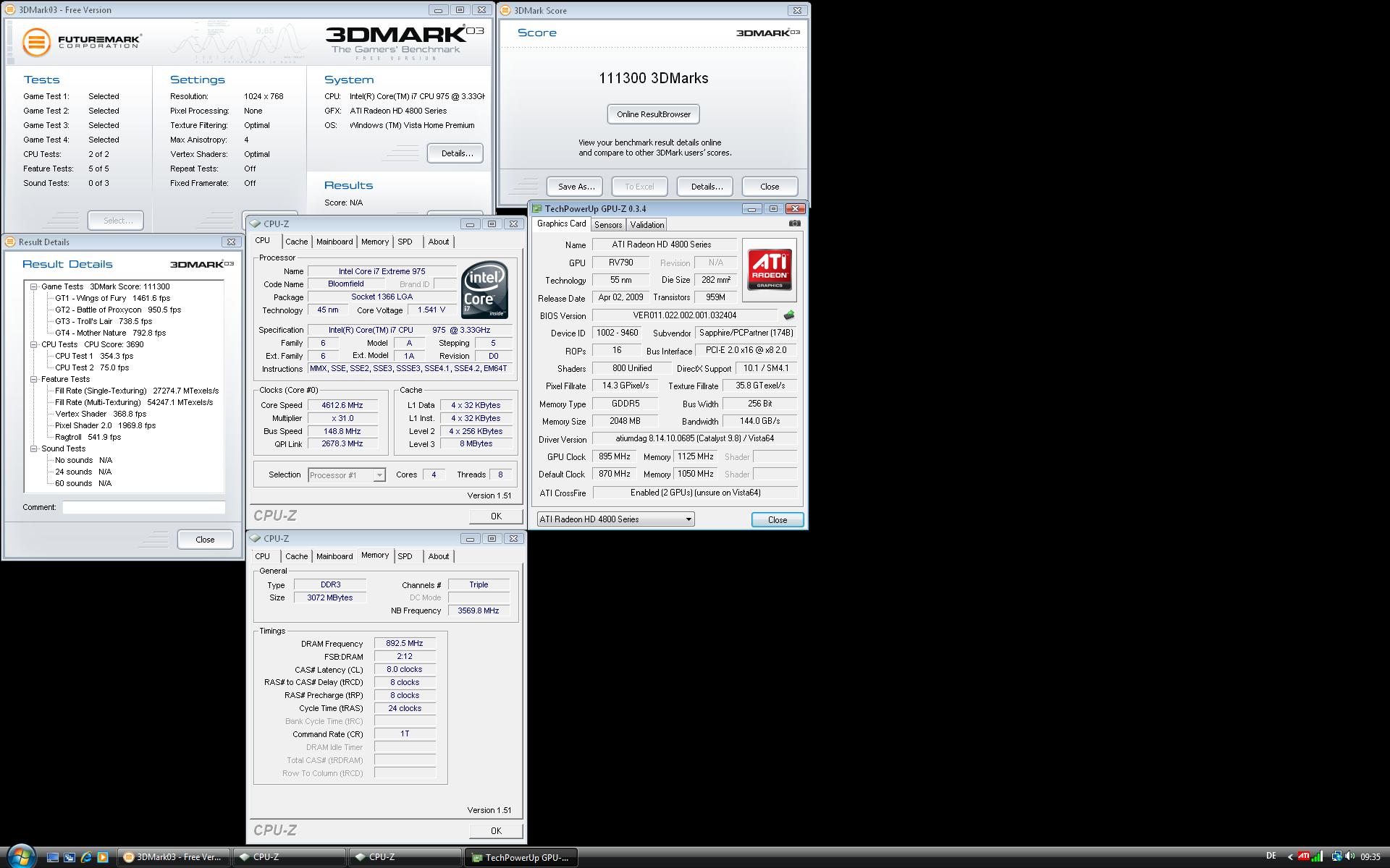
Task: Click the Online ResultBrowser button
Action: 654,114
